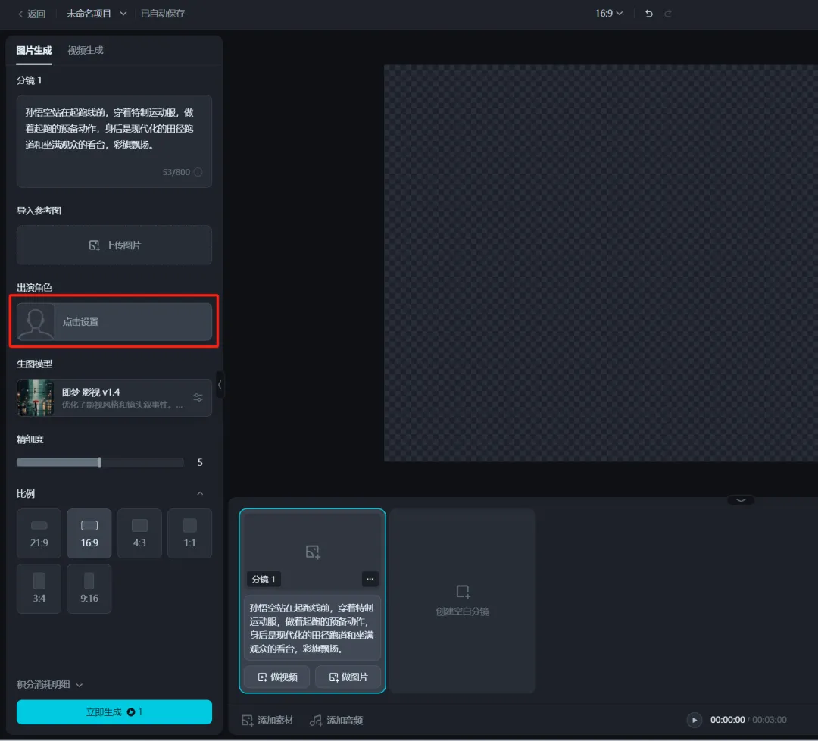
Task: Click the play button in timeline
Action: 694,720
